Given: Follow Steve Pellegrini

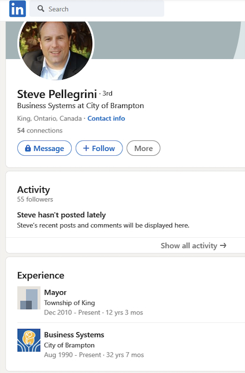Looking at the screenshot, I should pyautogui.click(x=99, y=148).
